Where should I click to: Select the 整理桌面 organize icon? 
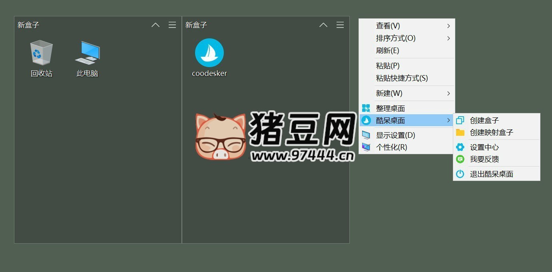365,108
